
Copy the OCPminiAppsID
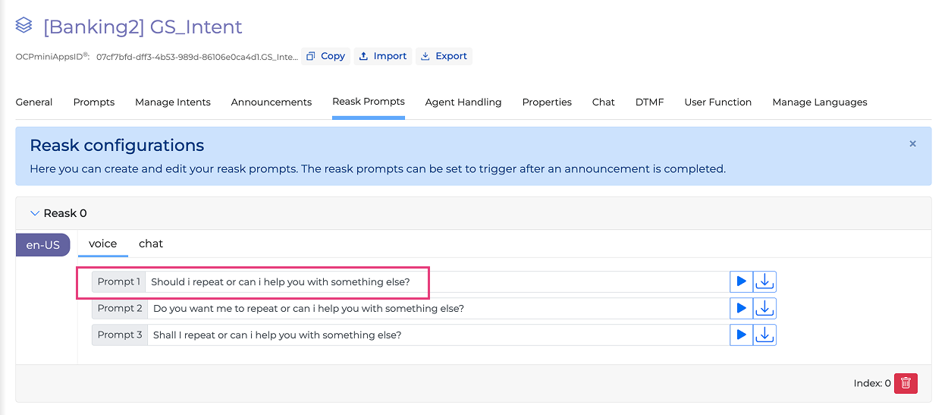pos(325,56)
